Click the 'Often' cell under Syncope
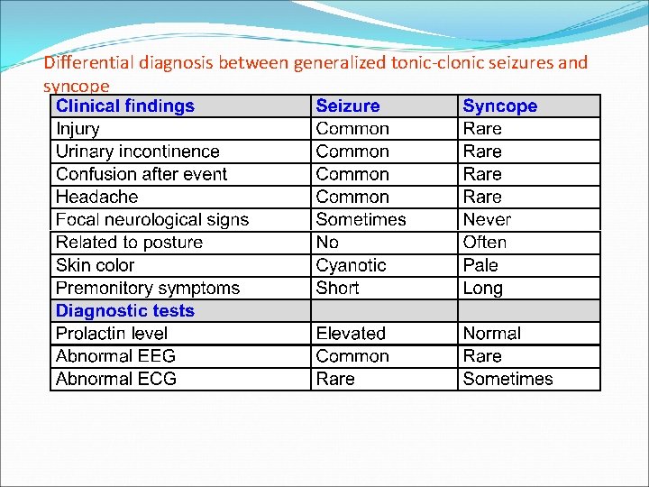 [485, 242]
